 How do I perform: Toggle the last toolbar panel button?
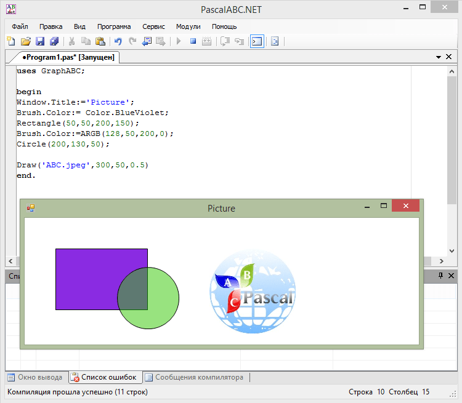[275, 41]
